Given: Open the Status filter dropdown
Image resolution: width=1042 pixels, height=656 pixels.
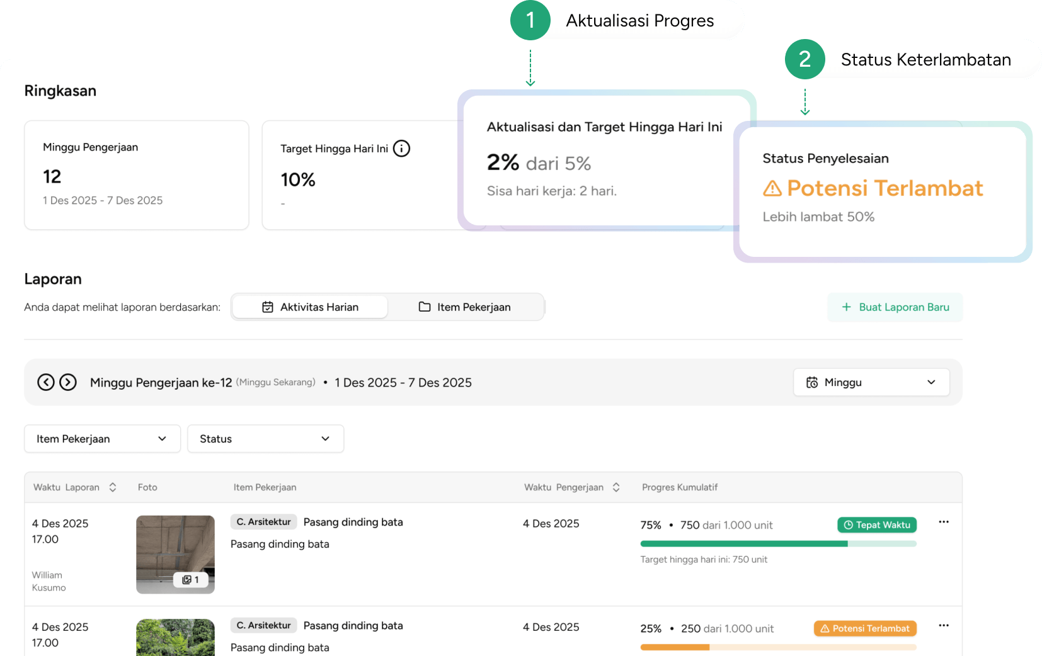Looking at the screenshot, I should 266,439.
